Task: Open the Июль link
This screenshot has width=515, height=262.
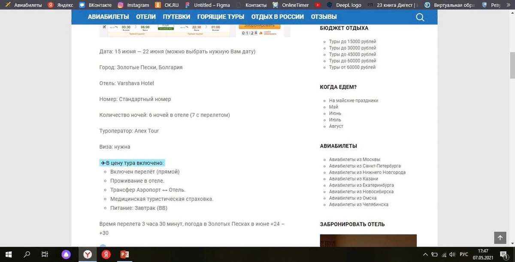Action: click(x=335, y=120)
